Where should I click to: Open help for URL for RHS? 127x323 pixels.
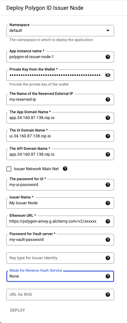coord(108,295)
